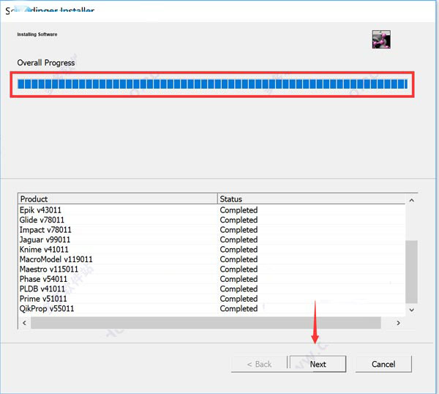This screenshot has width=439, height=394.
Task: Click the Overall Progress bar
Action: (212, 84)
